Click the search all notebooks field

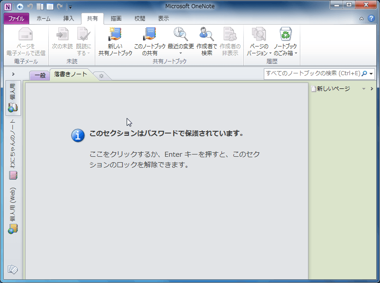[313, 73]
